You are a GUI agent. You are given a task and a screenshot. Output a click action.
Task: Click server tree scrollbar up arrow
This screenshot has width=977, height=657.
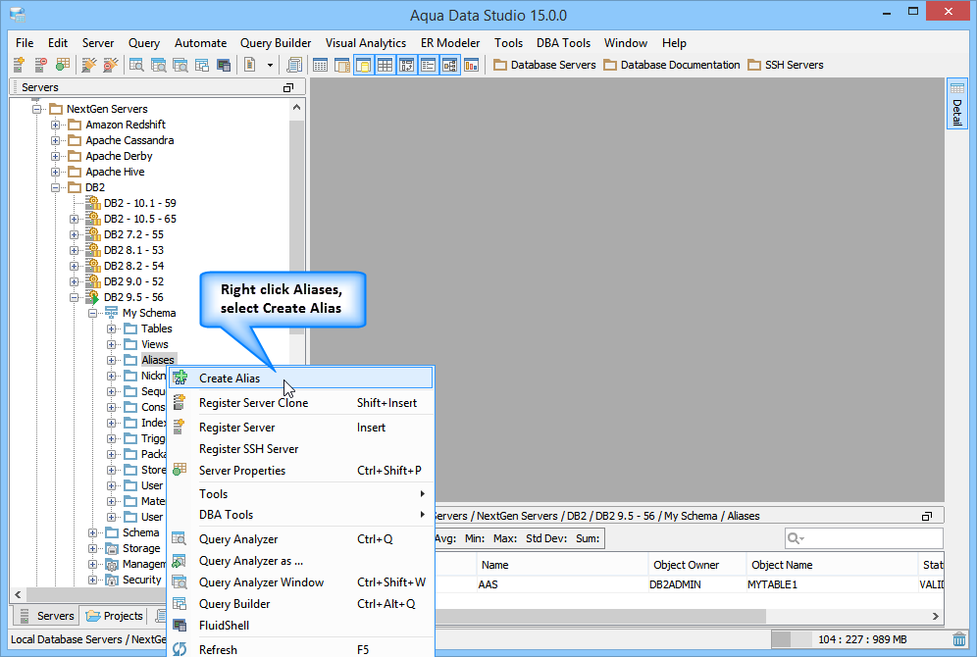click(x=296, y=108)
